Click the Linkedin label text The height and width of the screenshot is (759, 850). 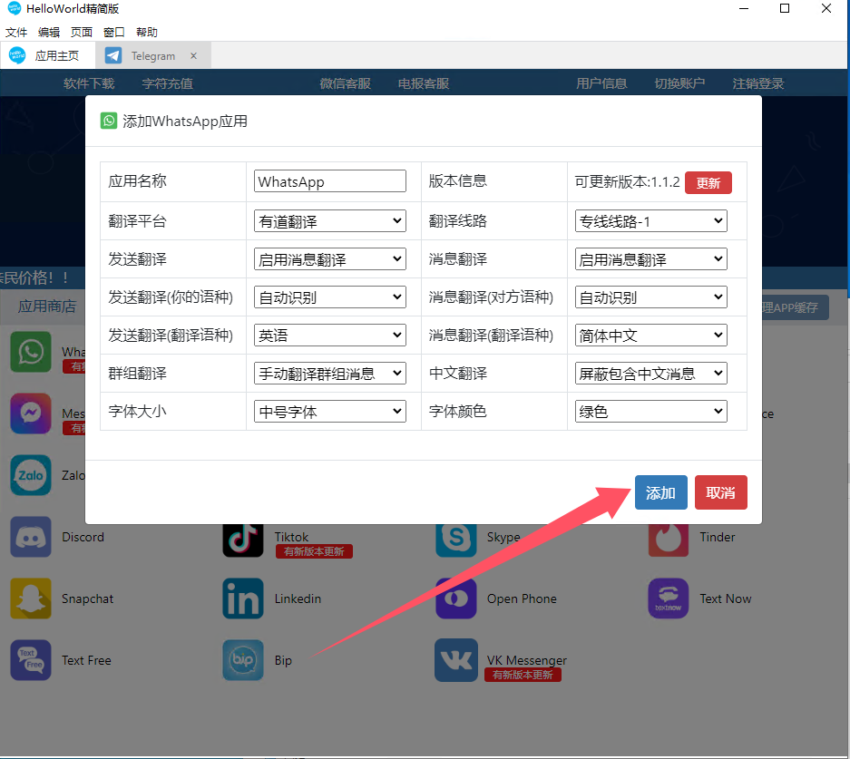(x=298, y=598)
